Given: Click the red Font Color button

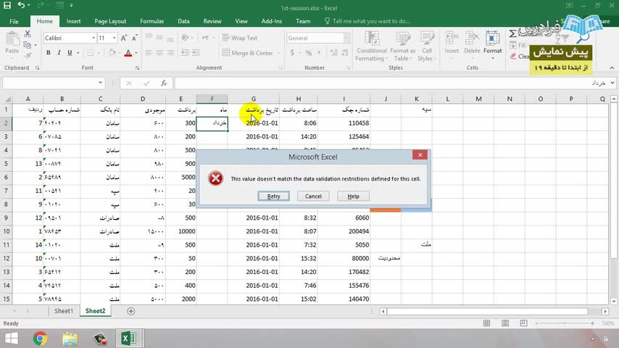Looking at the screenshot, I should pos(128,52).
